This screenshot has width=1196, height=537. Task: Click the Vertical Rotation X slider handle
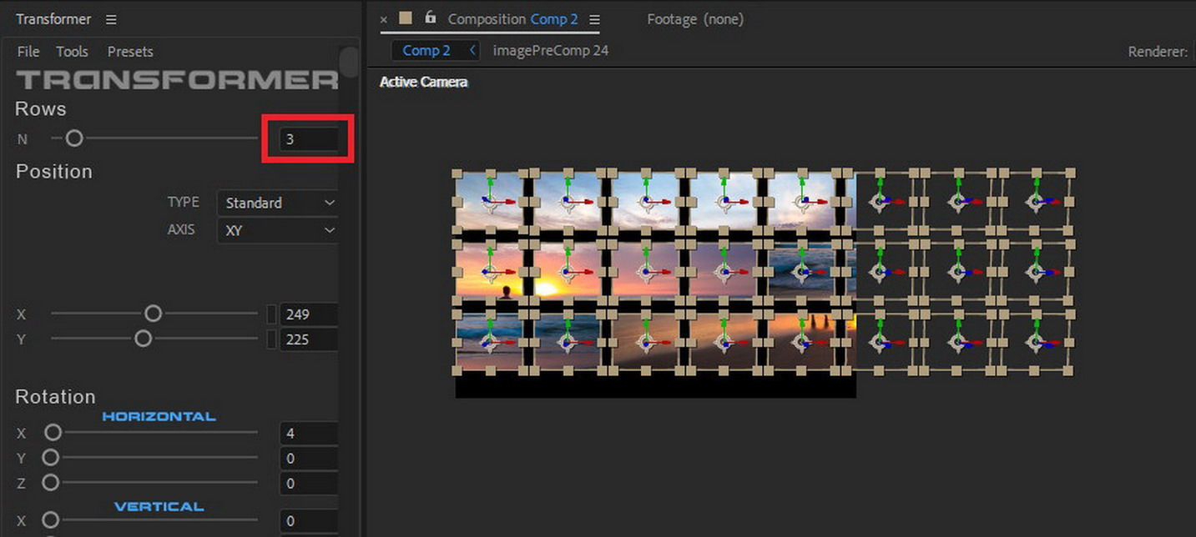point(50,519)
